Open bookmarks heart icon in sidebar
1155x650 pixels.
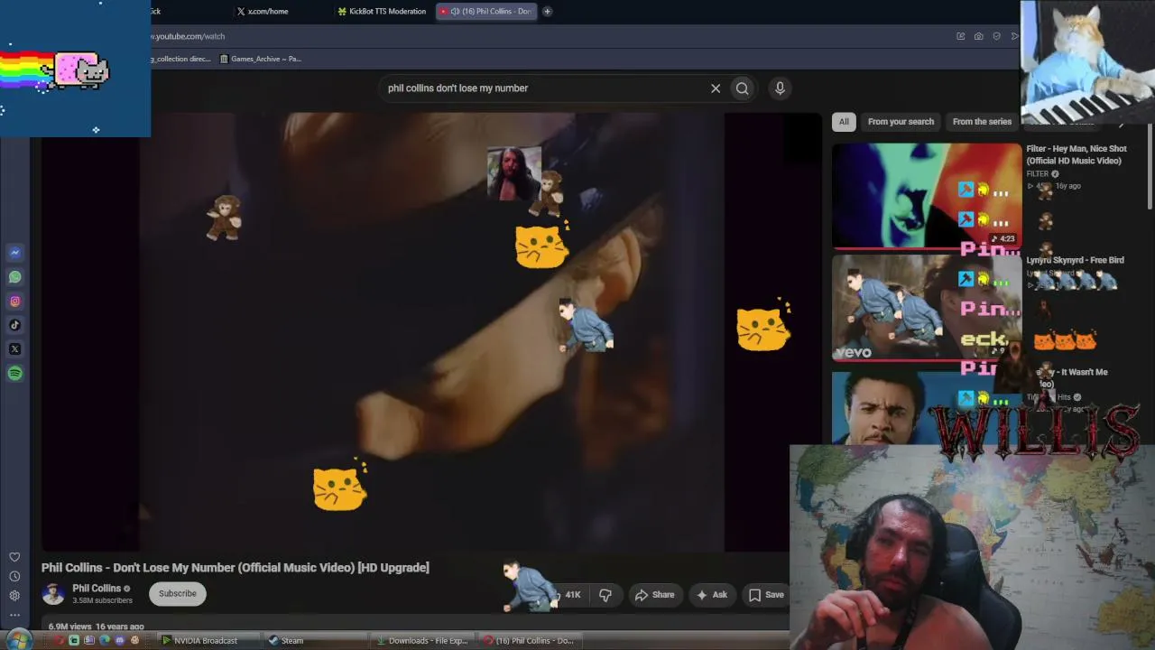coord(14,557)
